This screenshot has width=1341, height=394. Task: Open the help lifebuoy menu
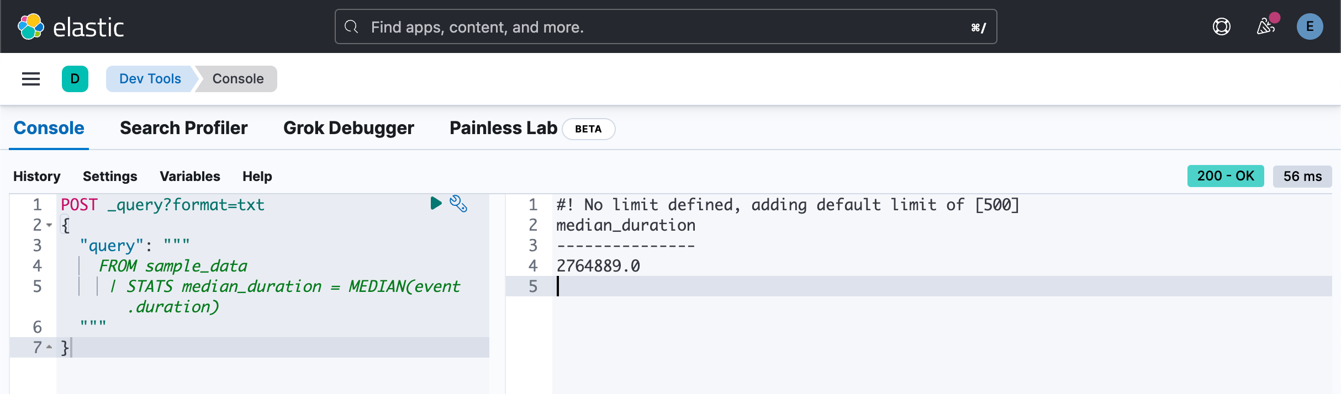pyautogui.click(x=1221, y=26)
